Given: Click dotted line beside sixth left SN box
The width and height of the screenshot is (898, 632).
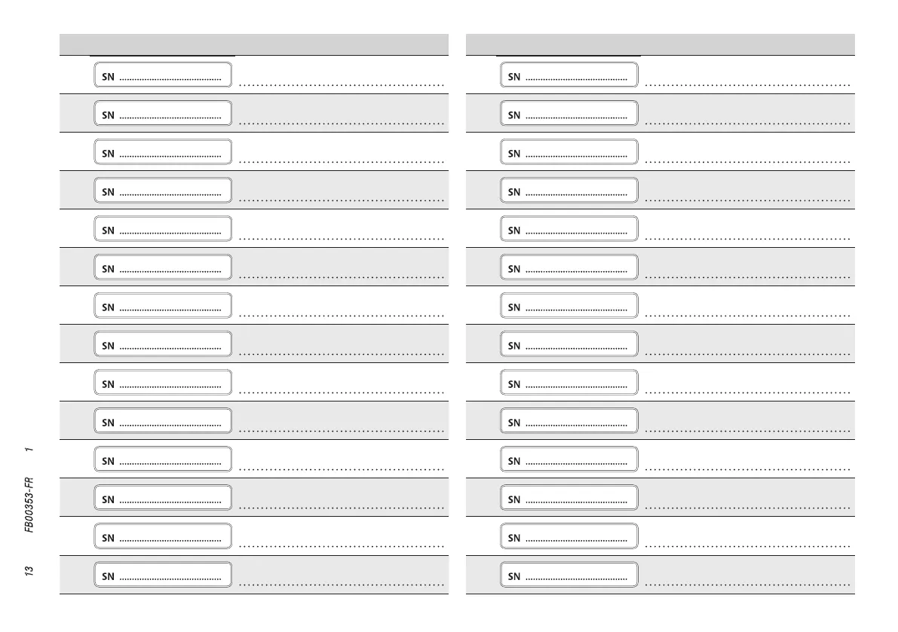Looking at the screenshot, I should [342, 278].
